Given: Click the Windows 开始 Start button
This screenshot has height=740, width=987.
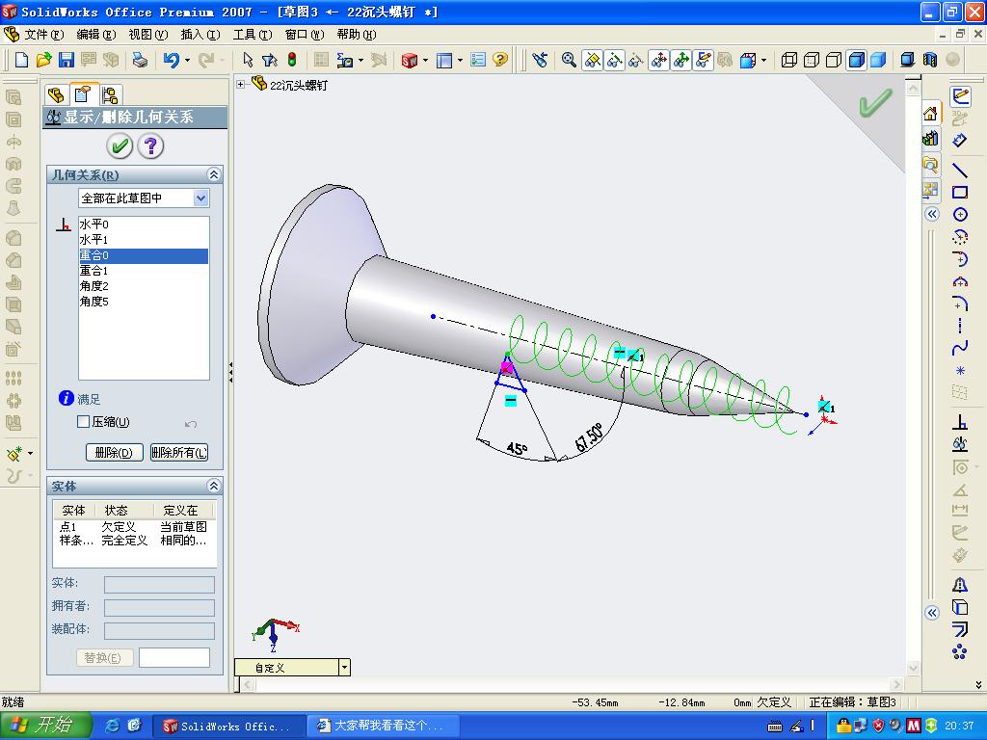Looking at the screenshot, I should (45, 726).
